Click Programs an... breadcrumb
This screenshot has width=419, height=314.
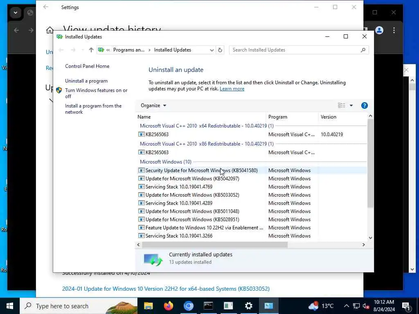(x=129, y=50)
